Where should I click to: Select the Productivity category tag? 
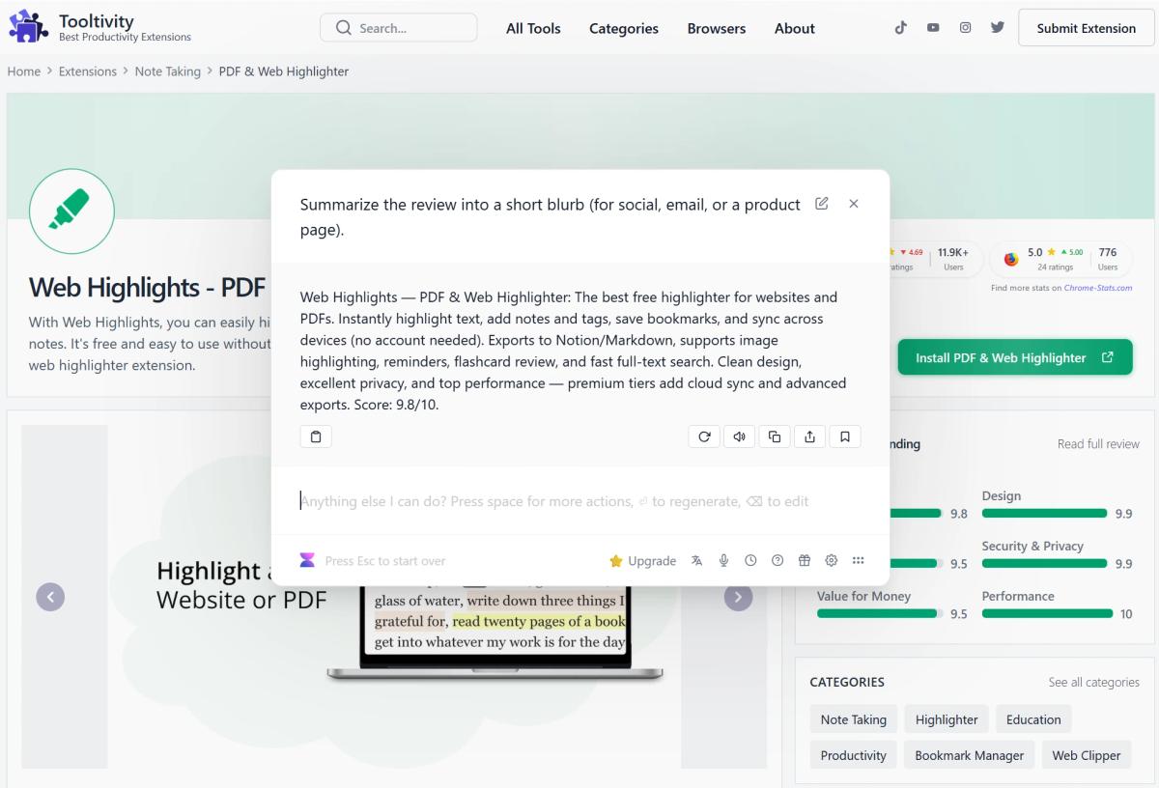tap(854, 755)
